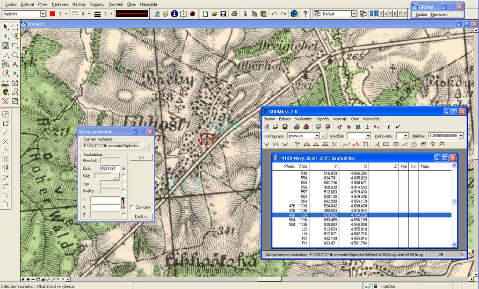Select the circle drawing tool
The width and height of the screenshot is (479, 289).
click(15, 55)
